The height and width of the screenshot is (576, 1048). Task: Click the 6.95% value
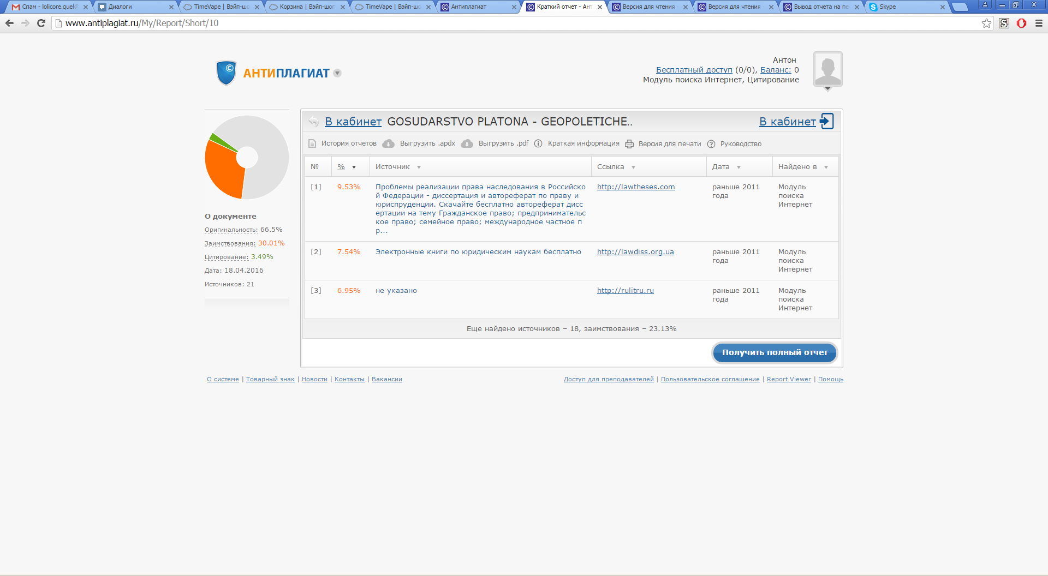point(349,291)
